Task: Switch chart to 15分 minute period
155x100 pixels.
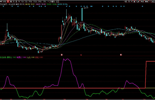Action: click(x=30, y=2)
